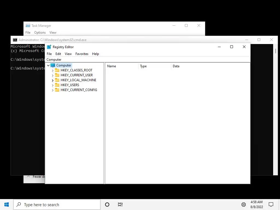Expand the HKEY_LOCAL_MACHINE key
The width and height of the screenshot is (280, 210).
point(52,80)
